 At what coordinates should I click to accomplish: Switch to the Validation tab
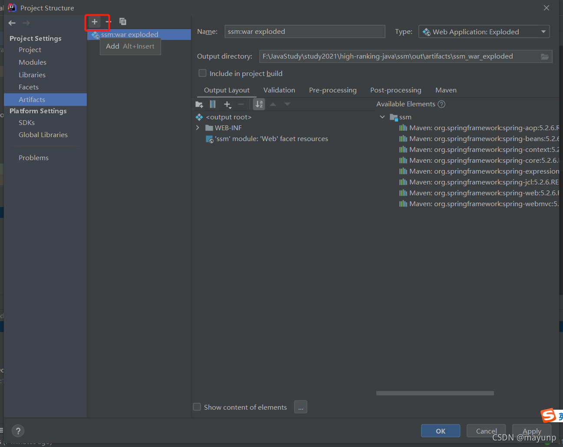point(279,90)
